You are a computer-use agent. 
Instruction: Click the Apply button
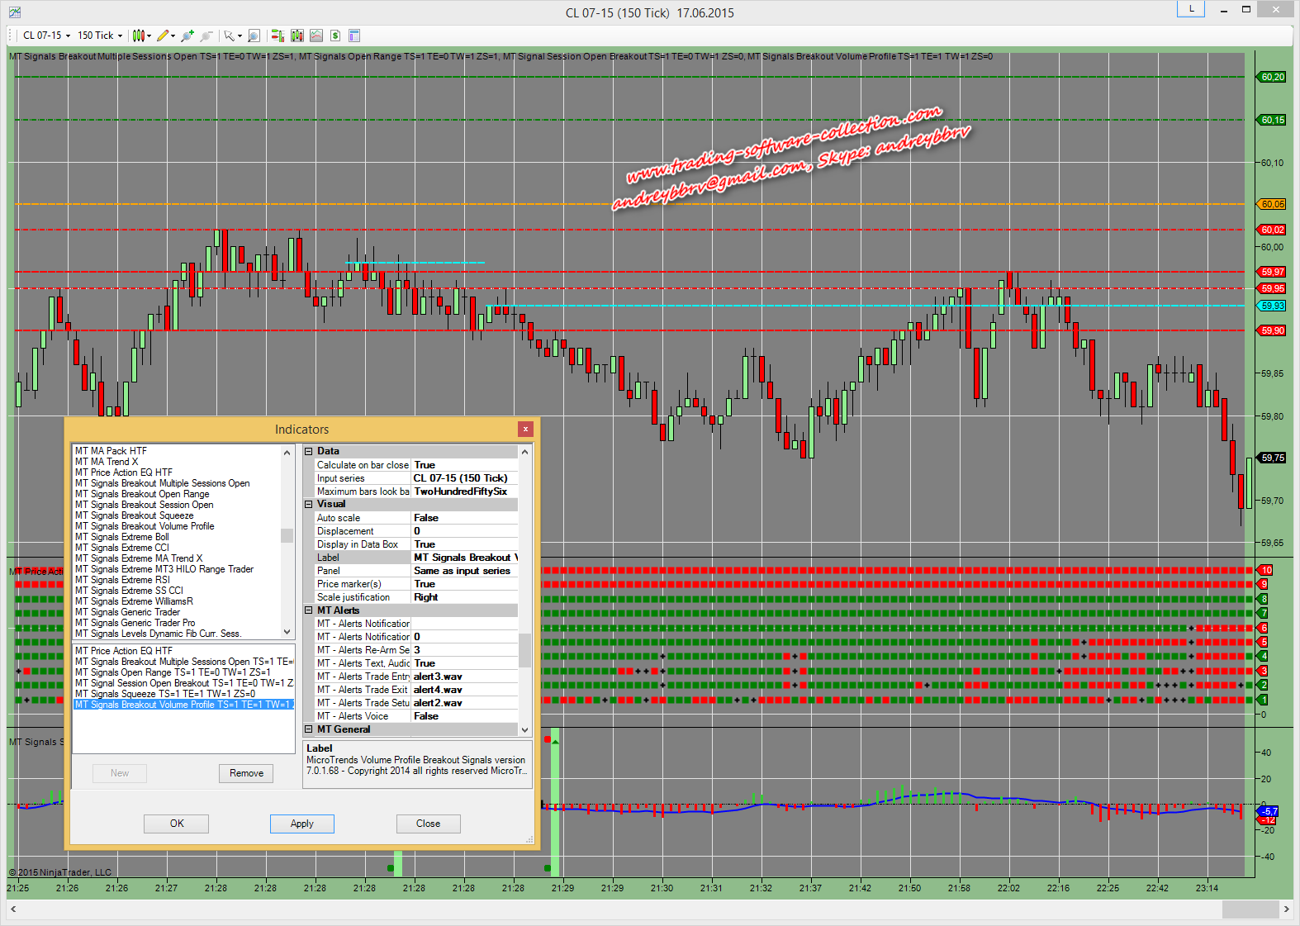[x=301, y=824]
